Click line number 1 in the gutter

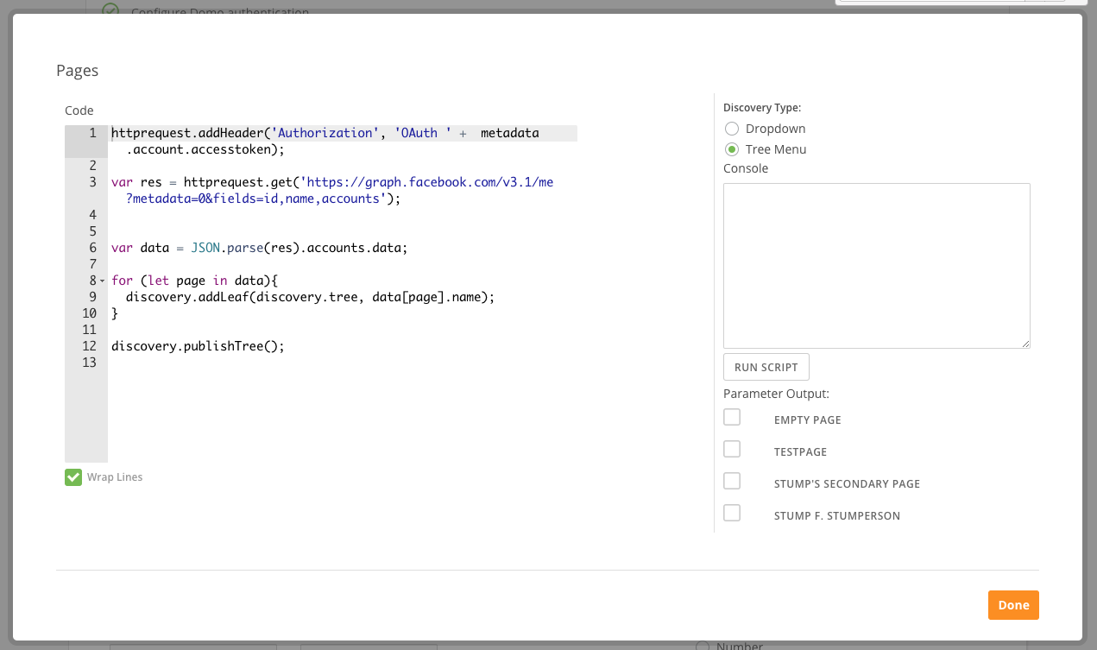coord(92,133)
